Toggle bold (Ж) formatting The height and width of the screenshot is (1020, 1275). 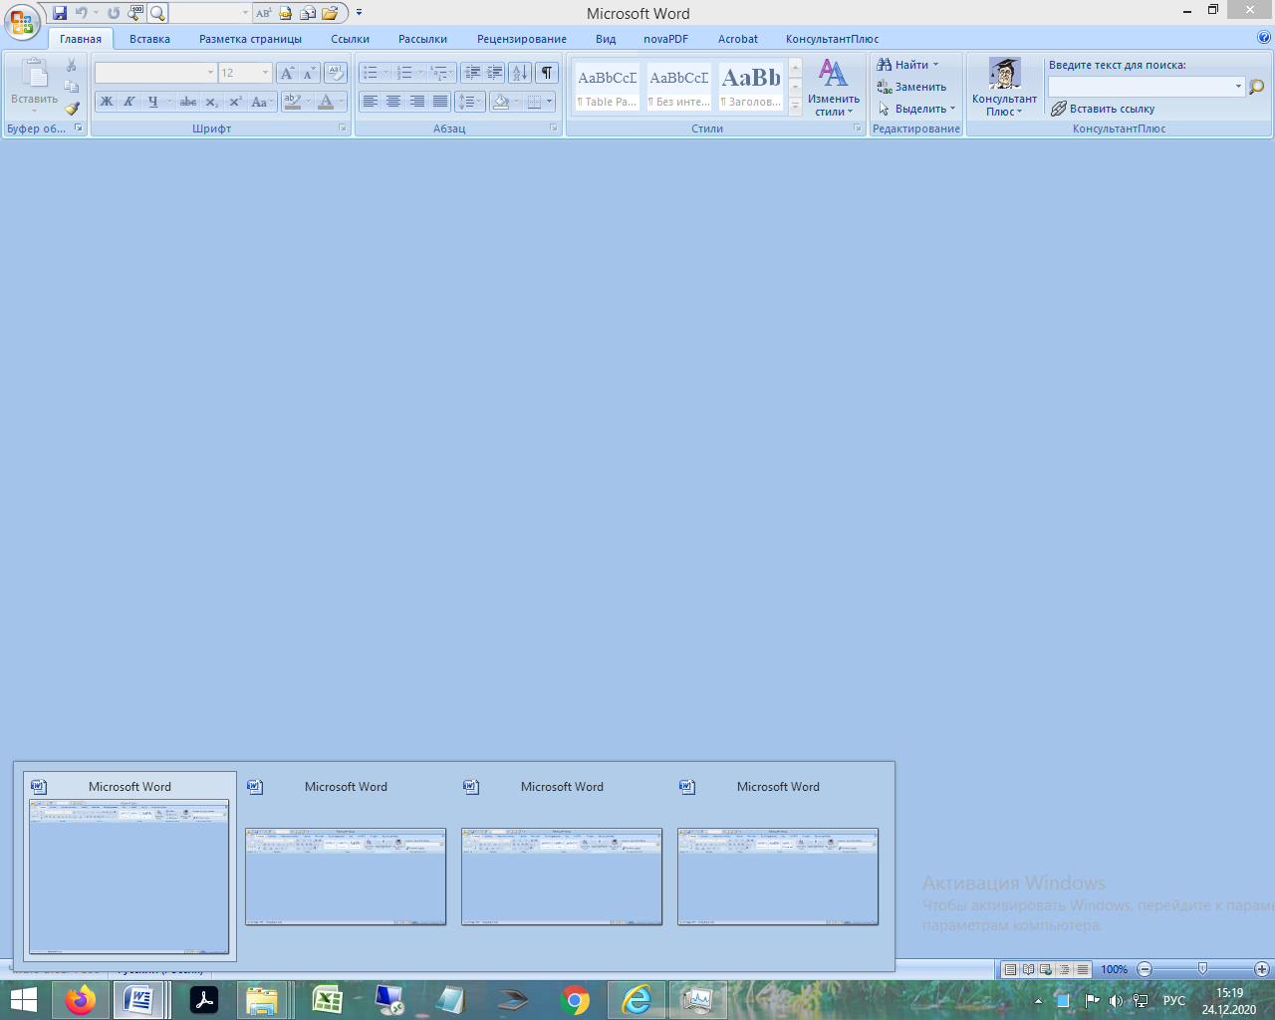coord(107,102)
